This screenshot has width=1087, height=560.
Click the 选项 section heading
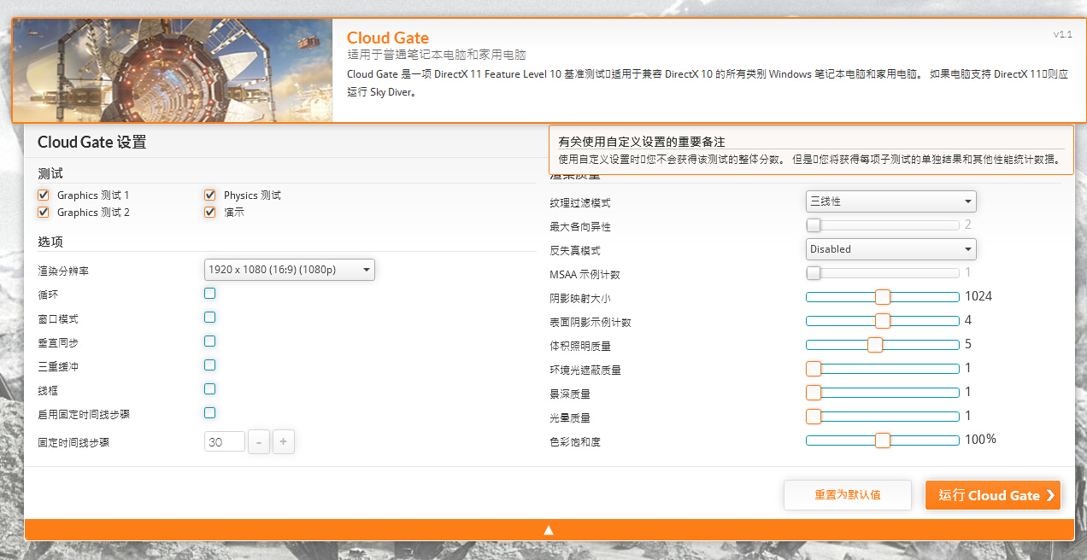coord(50,242)
